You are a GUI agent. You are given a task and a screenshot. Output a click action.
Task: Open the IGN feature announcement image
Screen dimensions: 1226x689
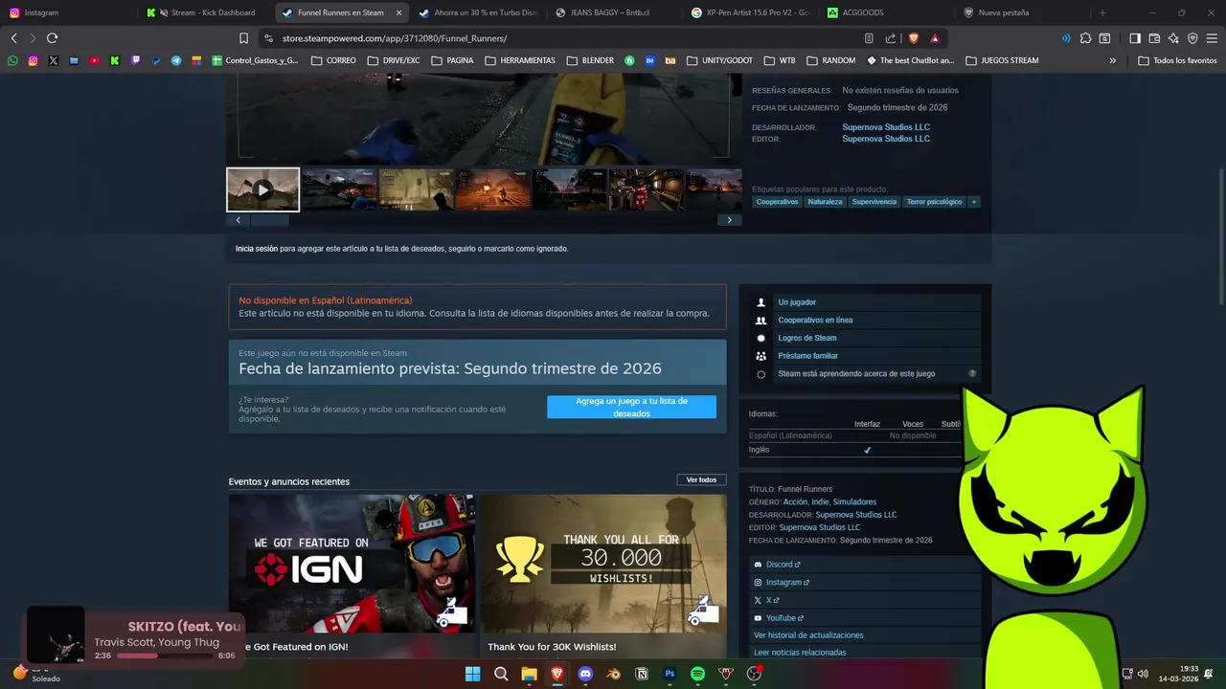(352, 563)
